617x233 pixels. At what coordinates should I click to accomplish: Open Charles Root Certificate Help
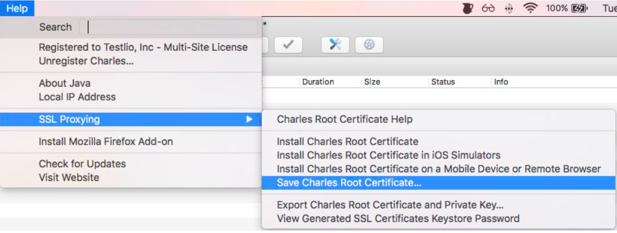pyautogui.click(x=439, y=119)
